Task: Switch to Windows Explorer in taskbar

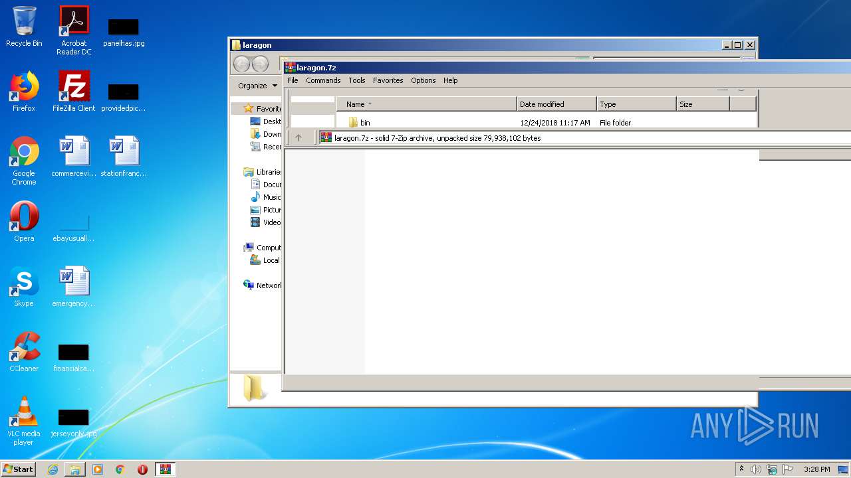Action: [x=75, y=469]
